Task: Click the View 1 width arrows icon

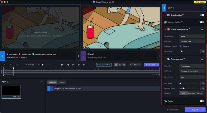Action: [204, 8]
